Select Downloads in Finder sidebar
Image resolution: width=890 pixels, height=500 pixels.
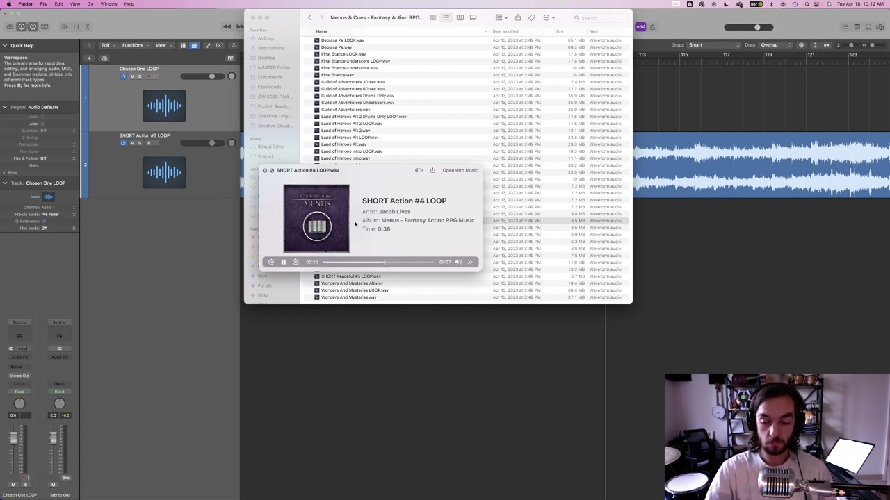click(x=269, y=87)
